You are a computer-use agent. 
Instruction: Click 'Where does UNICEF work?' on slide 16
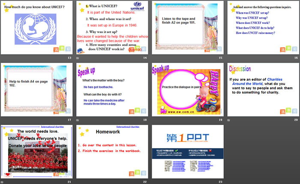(253, 23)
